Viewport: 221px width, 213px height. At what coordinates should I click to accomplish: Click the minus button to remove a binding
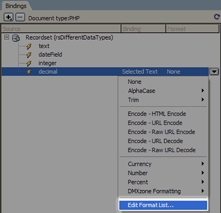tap(20, 18)
